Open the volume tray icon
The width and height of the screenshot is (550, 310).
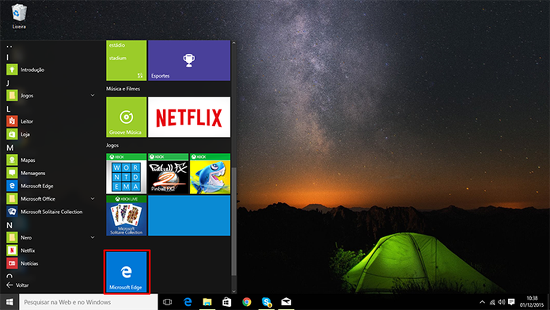[x=501, y=302]
